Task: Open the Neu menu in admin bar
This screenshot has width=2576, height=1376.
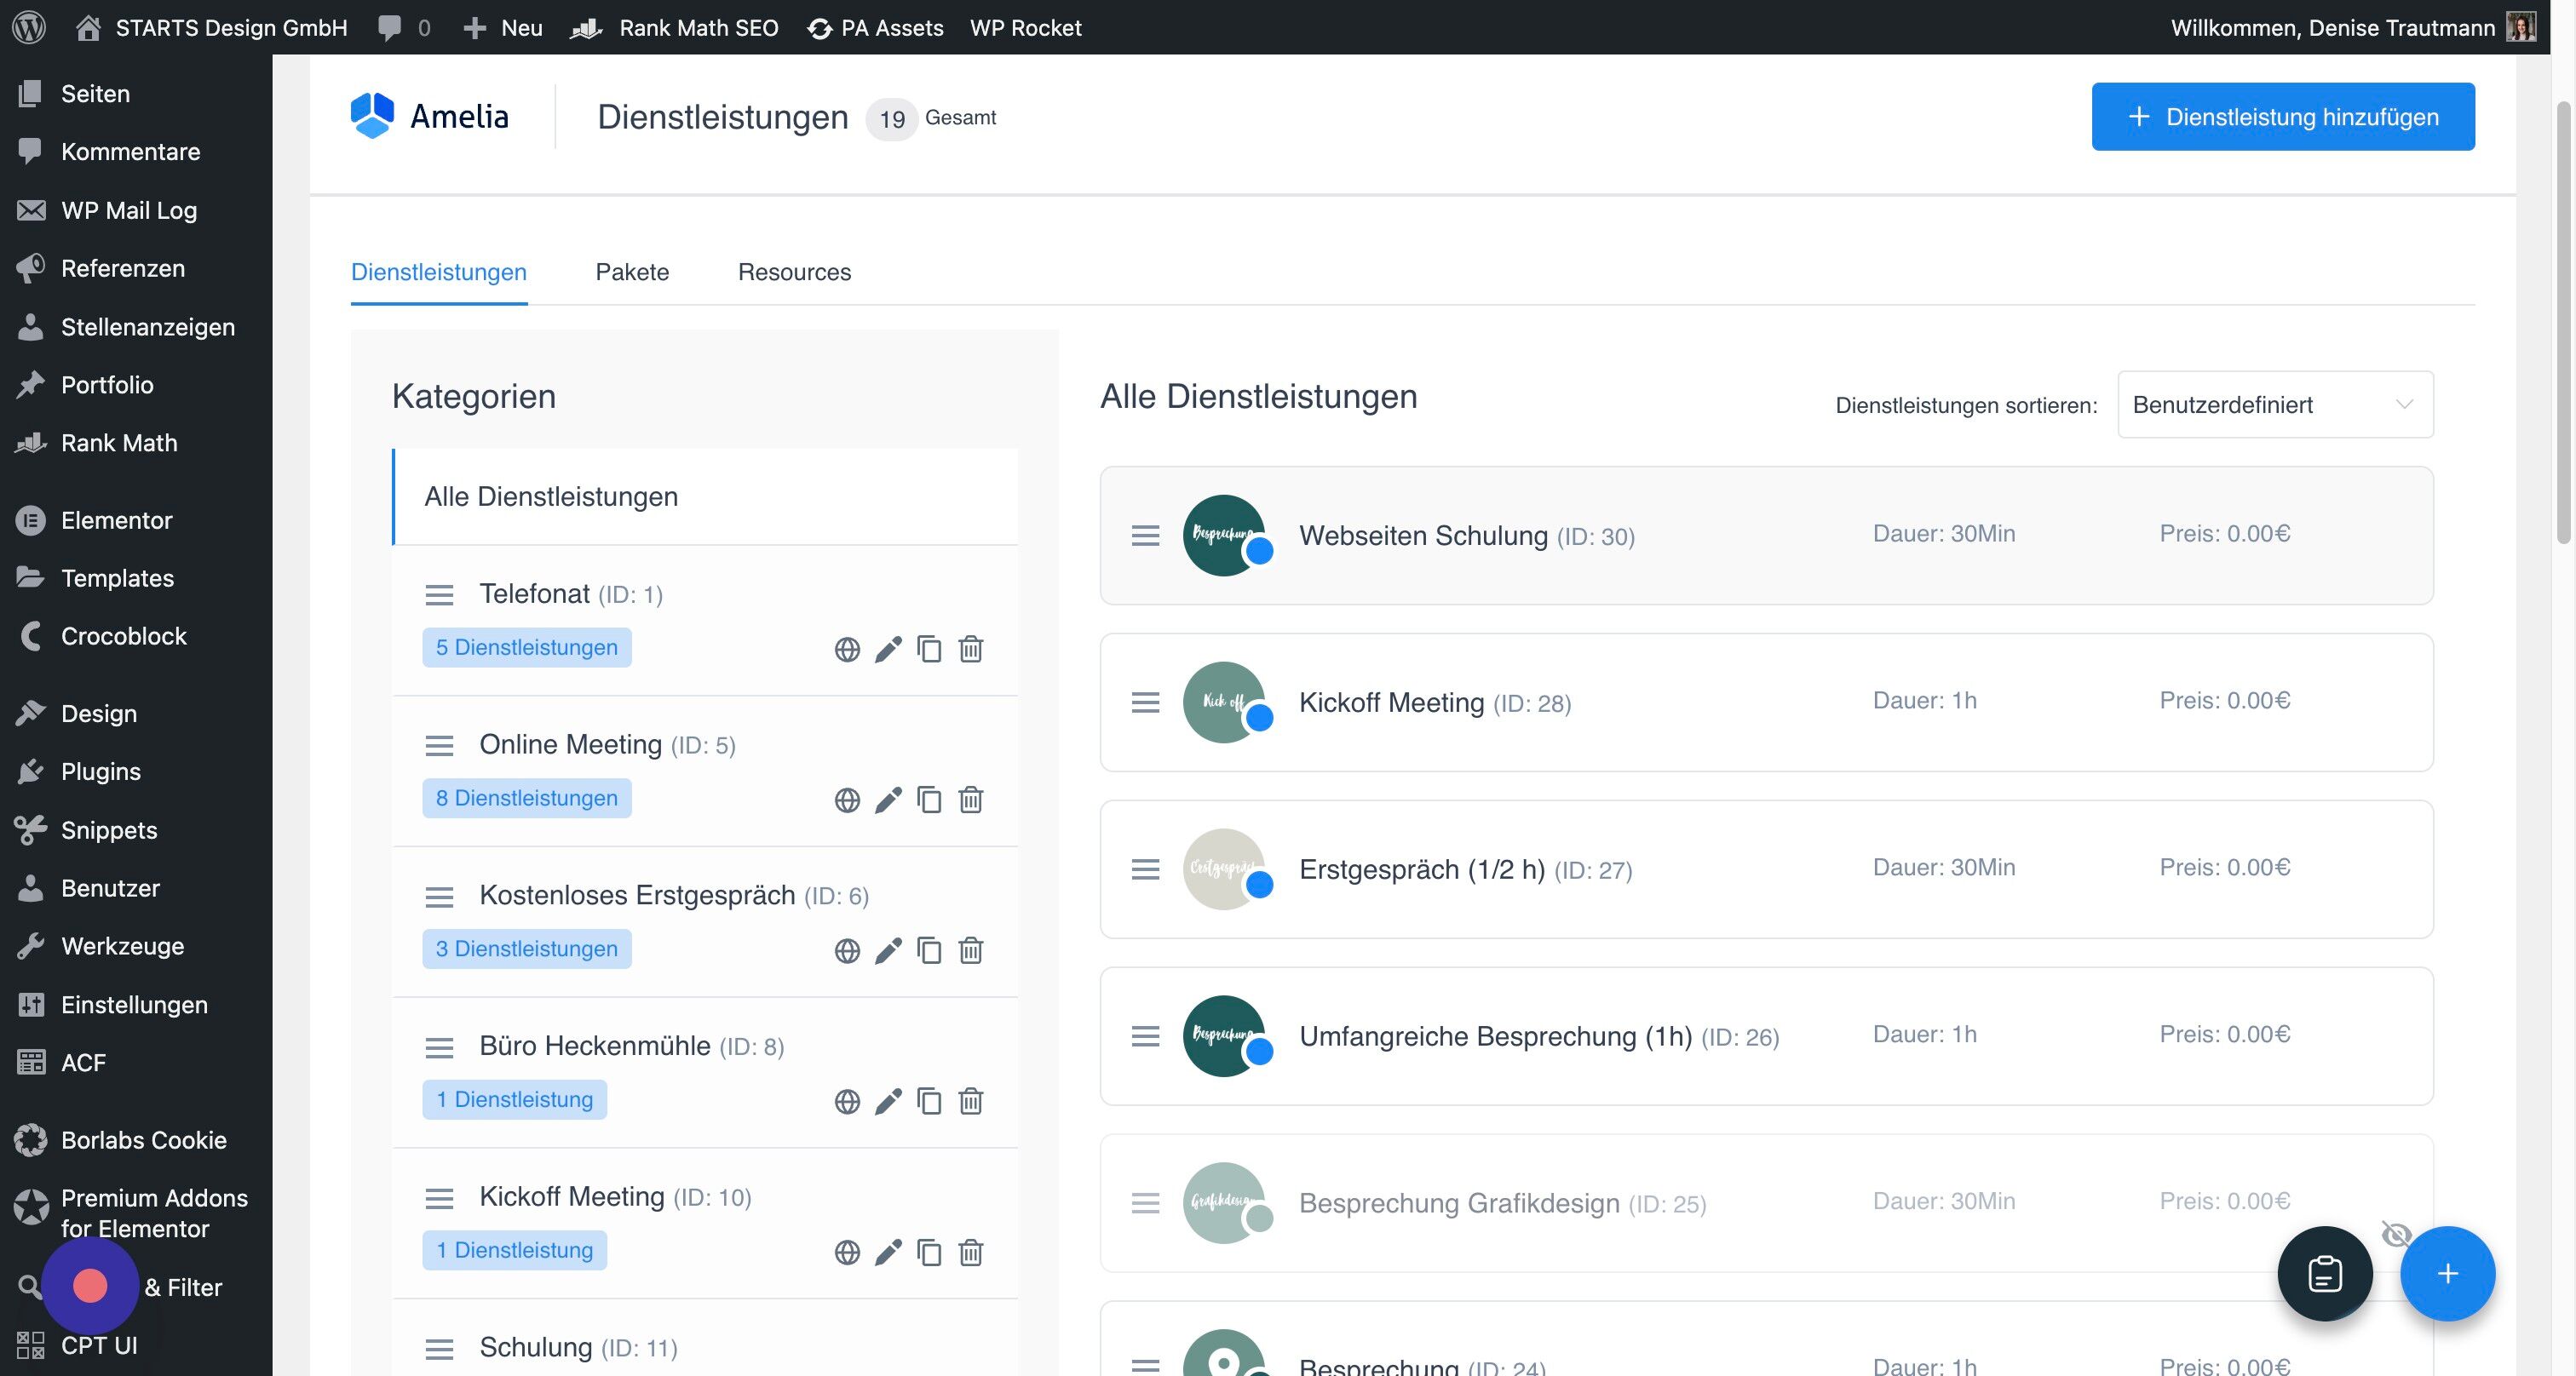Action: click(x=503, y=27)
